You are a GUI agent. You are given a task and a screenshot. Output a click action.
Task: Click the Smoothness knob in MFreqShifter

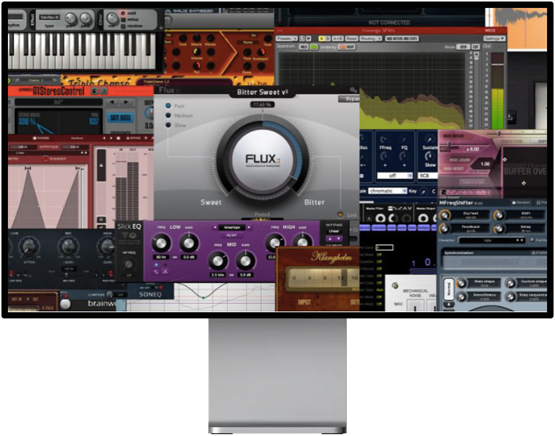[461, 296]
